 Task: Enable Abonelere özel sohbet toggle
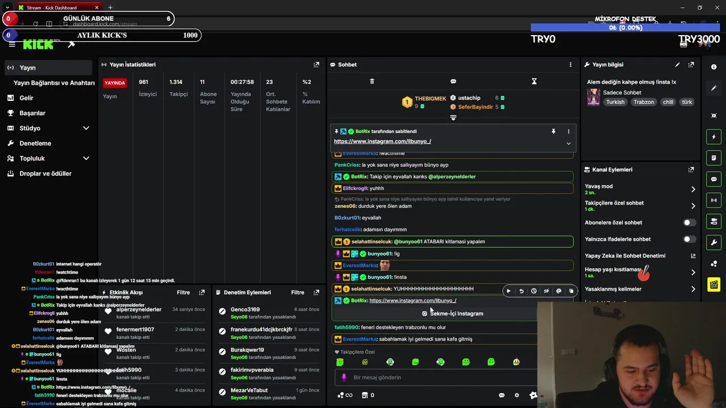tap(690, 223)
